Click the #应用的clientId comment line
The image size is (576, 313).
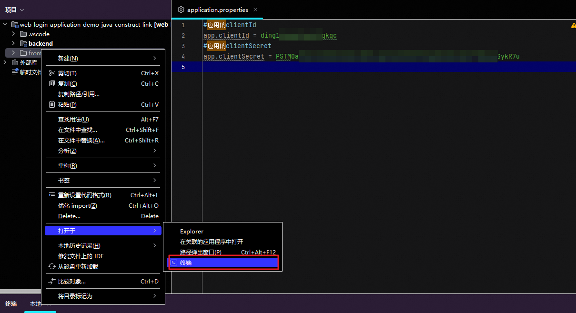(x=230, y=25)
